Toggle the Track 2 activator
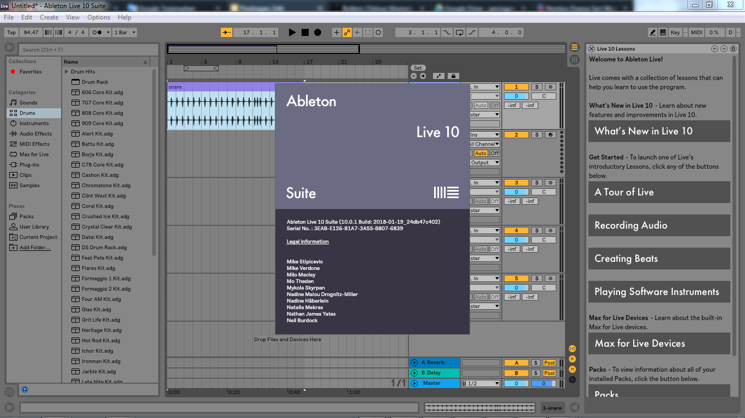Screen dimensions: 745x418 coord(516,135)
